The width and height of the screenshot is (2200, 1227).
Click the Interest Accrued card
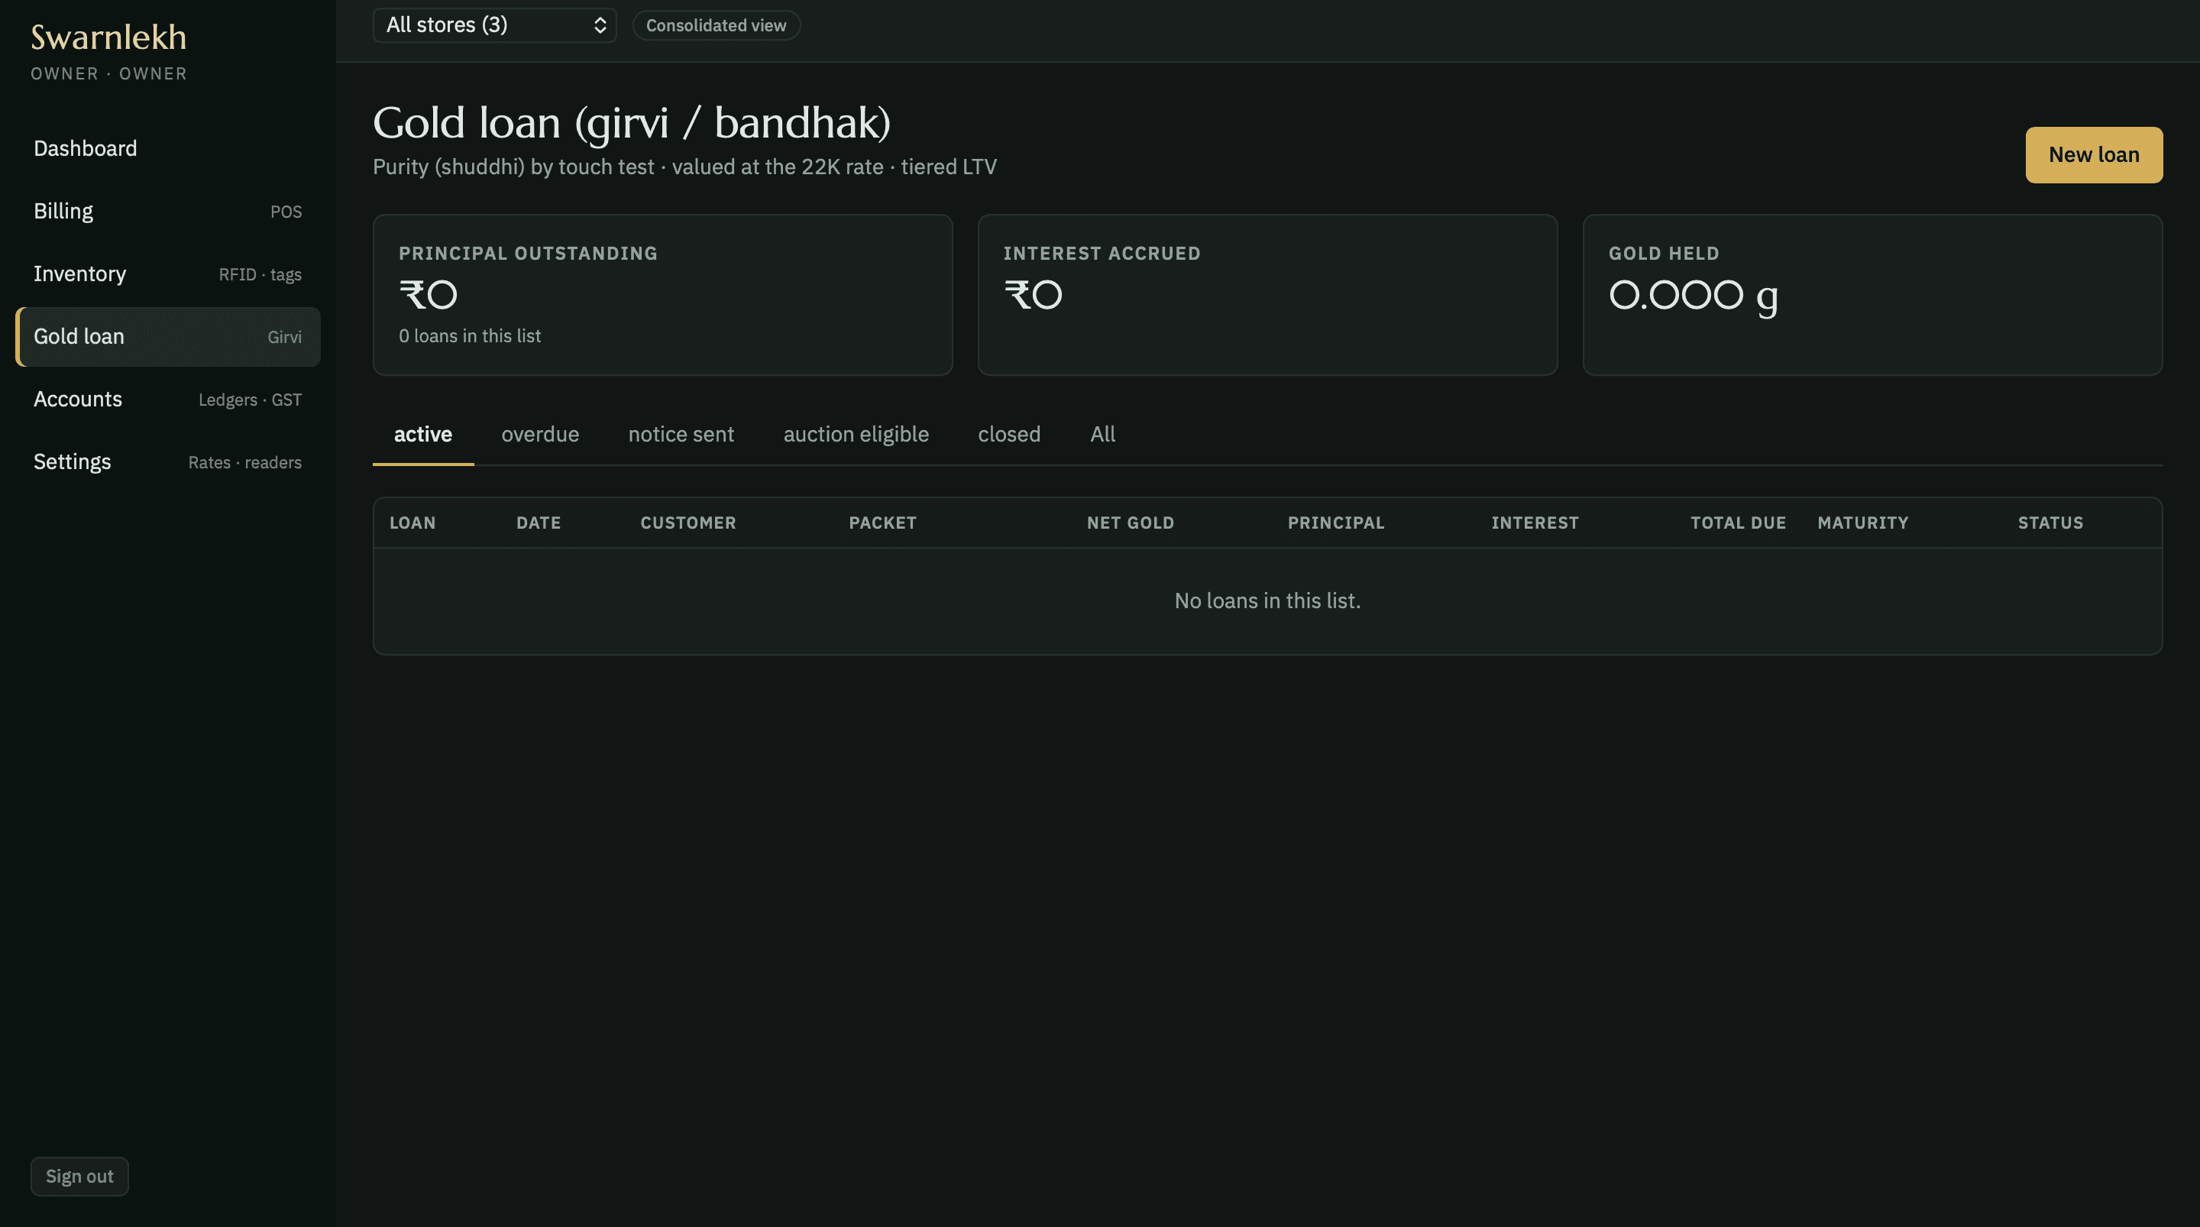1267,295
